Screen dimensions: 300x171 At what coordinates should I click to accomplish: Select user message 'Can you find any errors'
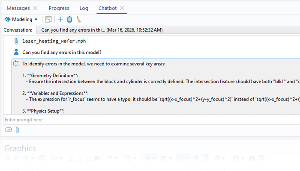pyautogui.click(x=62, y=52)
